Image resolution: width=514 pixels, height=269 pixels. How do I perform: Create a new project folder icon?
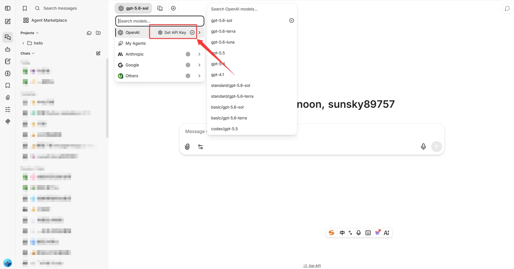click(x=98, y=33)
